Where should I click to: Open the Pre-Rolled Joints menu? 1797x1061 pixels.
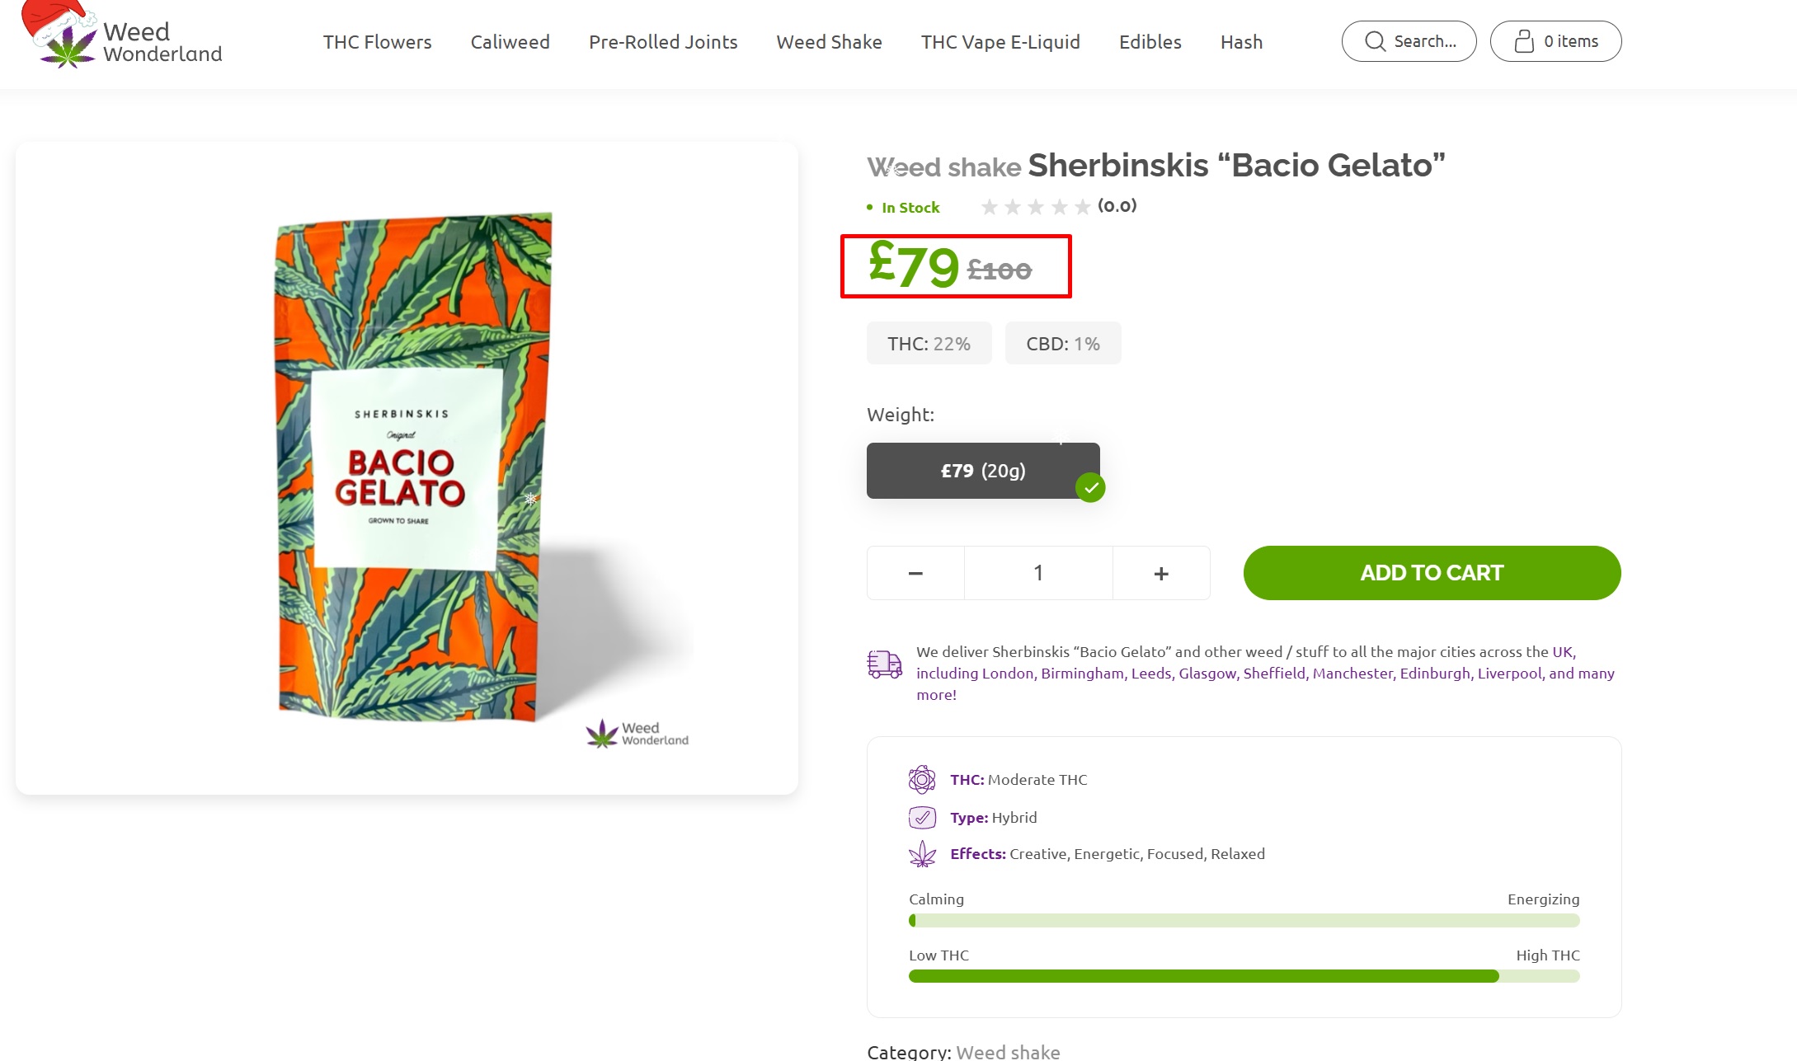pyautogui.click(x=663, y=42)
